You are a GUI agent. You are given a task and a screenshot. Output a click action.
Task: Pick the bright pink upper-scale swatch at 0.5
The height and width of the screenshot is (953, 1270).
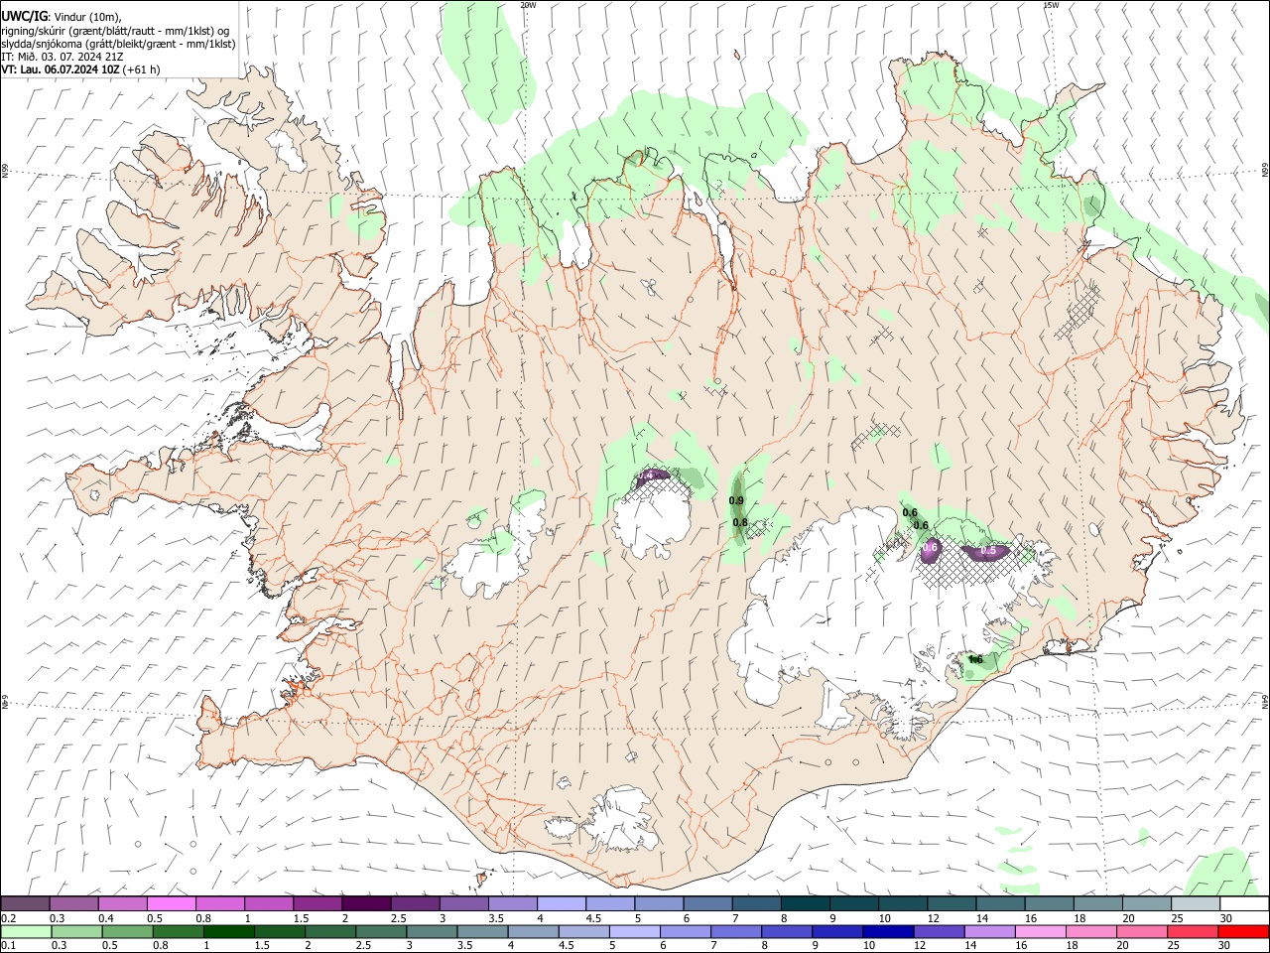(171, 904)
